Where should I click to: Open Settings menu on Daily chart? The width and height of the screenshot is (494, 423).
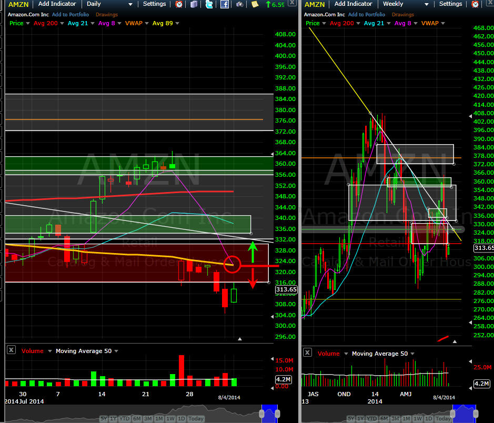pyautogui.click(x=154, y=4)
